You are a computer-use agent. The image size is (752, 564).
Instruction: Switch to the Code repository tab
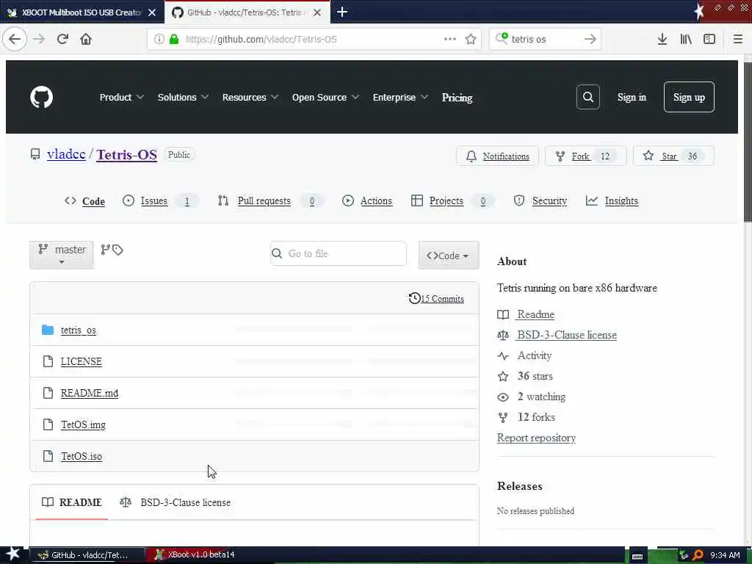coord(85,201)
